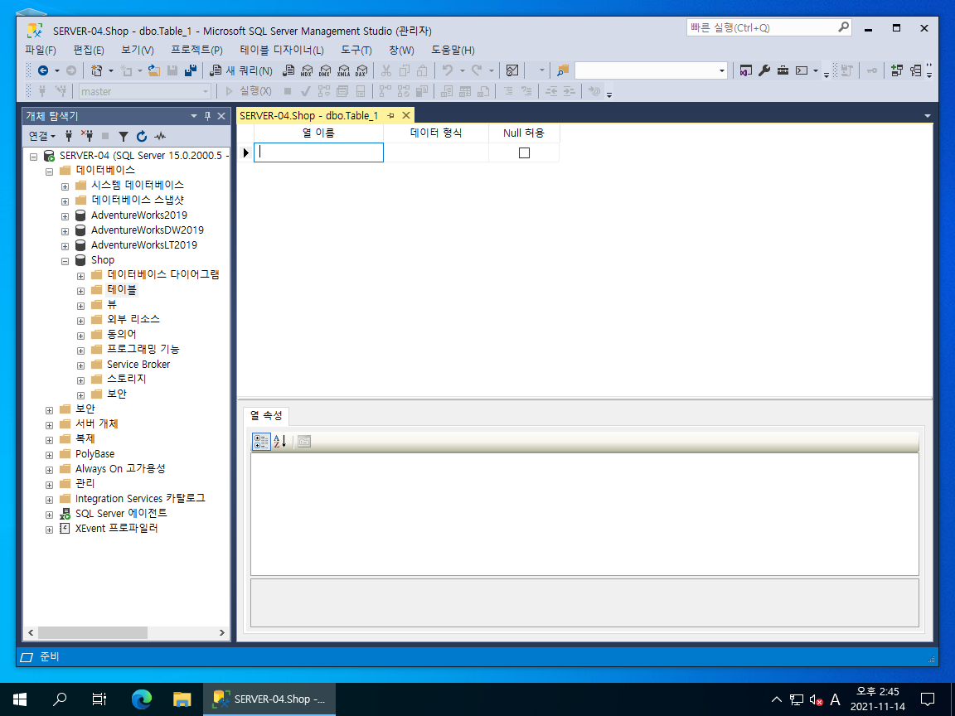Screen dimensions: 955x716
Task: Select the PolyBase folder
Action: [x=95, y=453]
